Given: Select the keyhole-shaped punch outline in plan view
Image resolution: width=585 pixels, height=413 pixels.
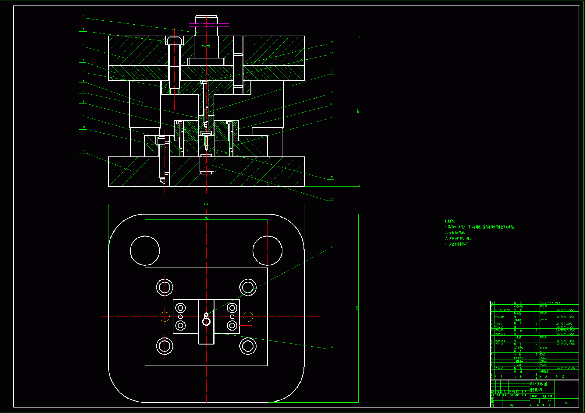Looking at the screenshot, I should click(206, 319).
